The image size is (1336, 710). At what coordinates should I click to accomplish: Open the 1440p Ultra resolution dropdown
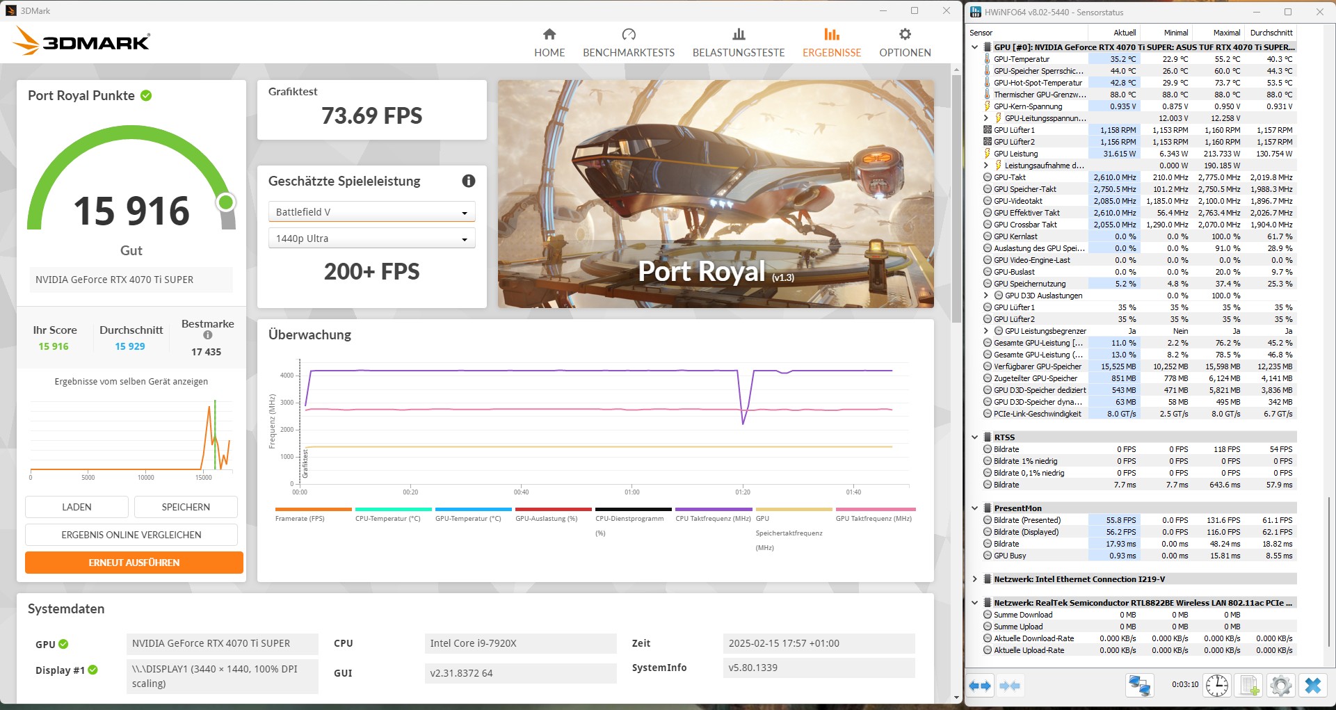371,239
